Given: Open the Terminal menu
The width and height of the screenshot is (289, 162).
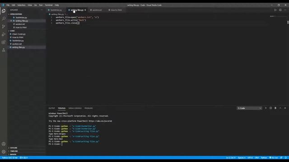Looking at the screenshot, I should 49,5.
